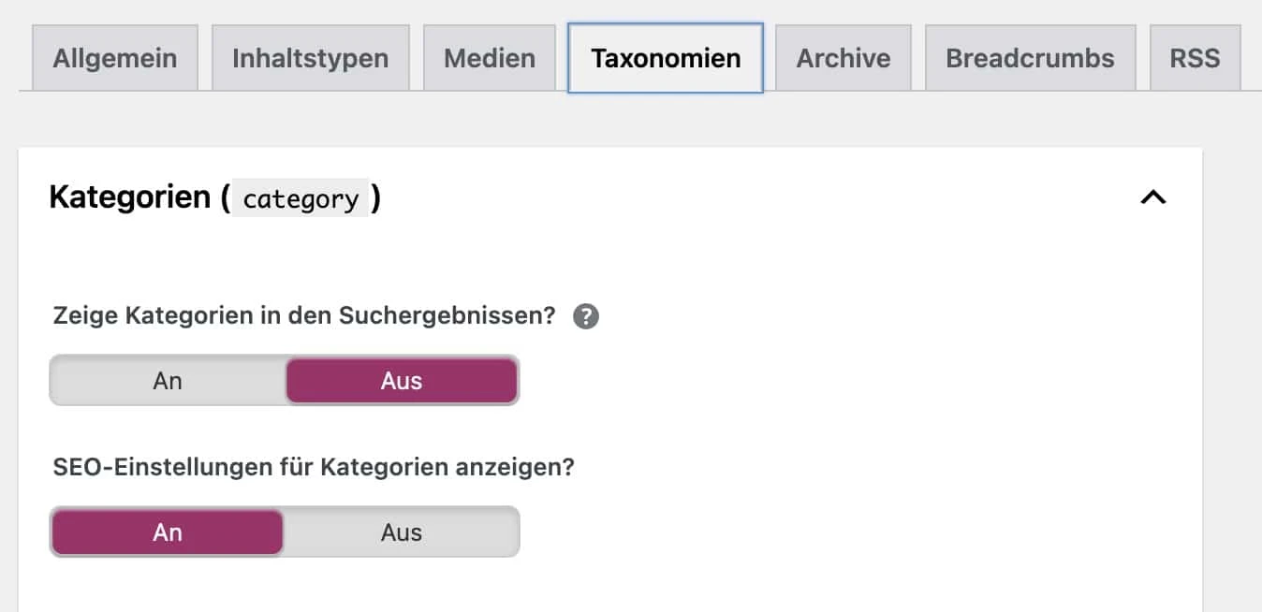The height and width of the screenshot is (612, 1262).
Task: Click the question text about Suchergebnissen
Action: pos(300,315)
